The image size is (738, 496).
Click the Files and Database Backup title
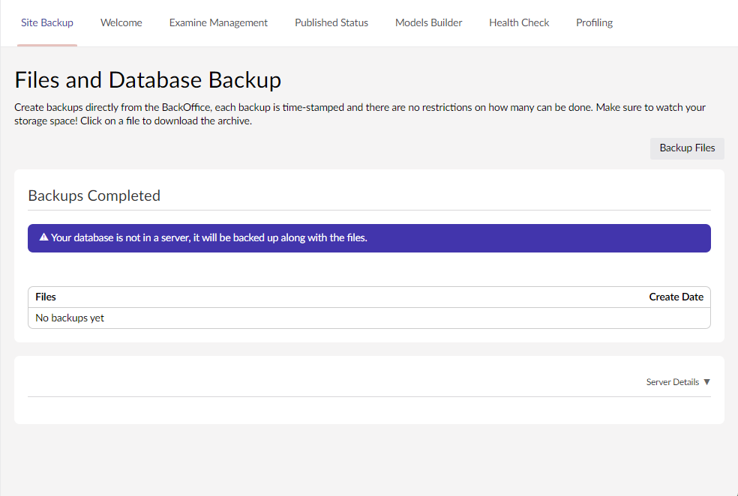[x=148, y=80]
